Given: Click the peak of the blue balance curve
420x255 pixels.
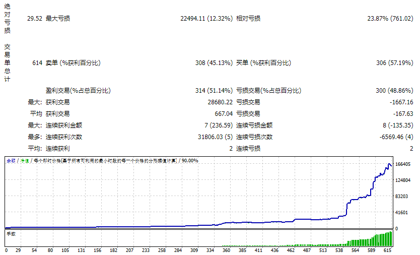Looking at the screenshot, I should click(x=389, y=164).
